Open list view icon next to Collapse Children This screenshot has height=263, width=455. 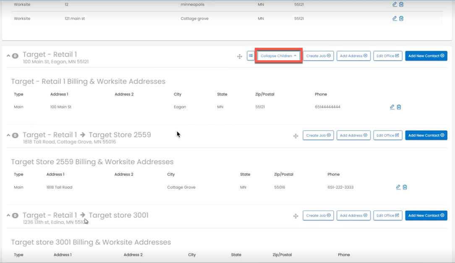[251, 56]
